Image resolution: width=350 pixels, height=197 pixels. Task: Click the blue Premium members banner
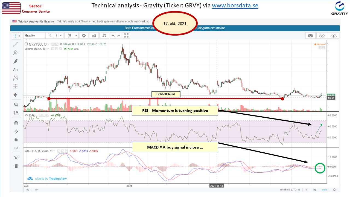[x=175, y=28]
